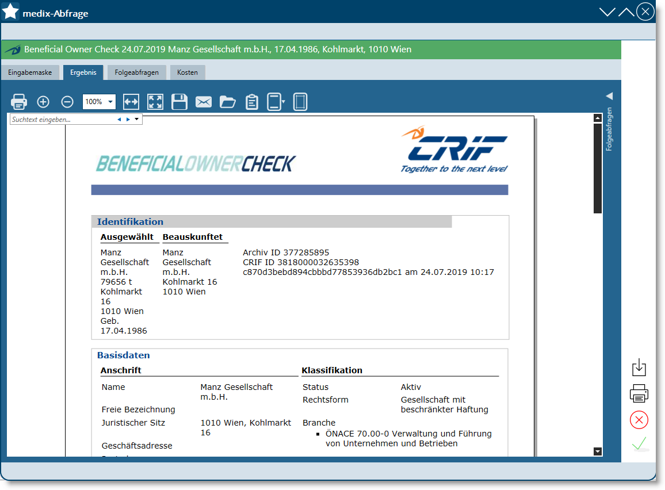Viewport: 665px width, 490px height.
Task: Open the Kosten tab
Action: (188, 72)
